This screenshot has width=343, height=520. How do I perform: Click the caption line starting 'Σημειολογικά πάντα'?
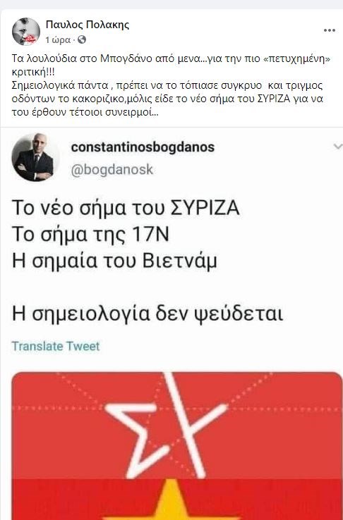point(167,85)
